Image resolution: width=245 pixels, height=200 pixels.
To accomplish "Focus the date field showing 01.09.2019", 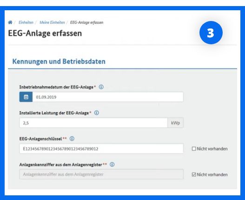I will pos(108,97).
